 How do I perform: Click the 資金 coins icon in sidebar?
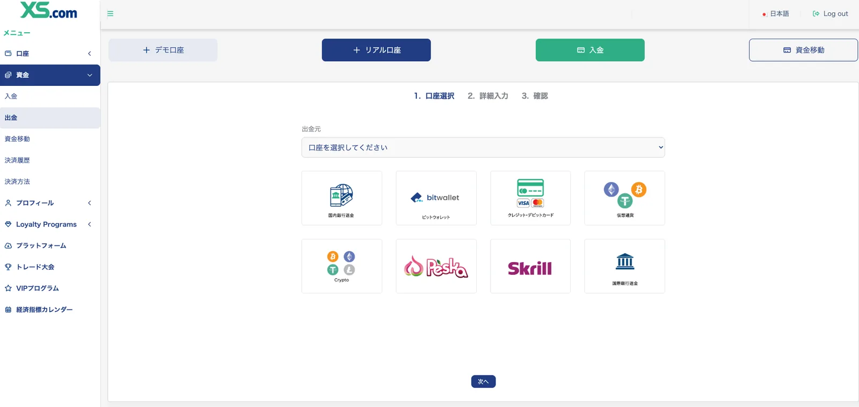[8, 75]
